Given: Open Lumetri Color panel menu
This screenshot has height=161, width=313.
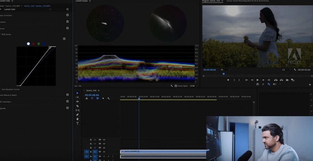Looking at the screenshot, I should click(x=12, y=1).
